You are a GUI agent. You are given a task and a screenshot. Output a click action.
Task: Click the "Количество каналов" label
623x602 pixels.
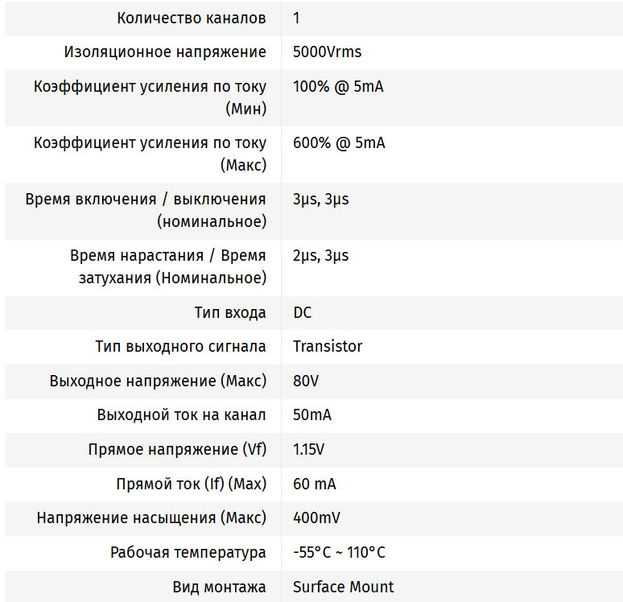click(x=191, y=18)
